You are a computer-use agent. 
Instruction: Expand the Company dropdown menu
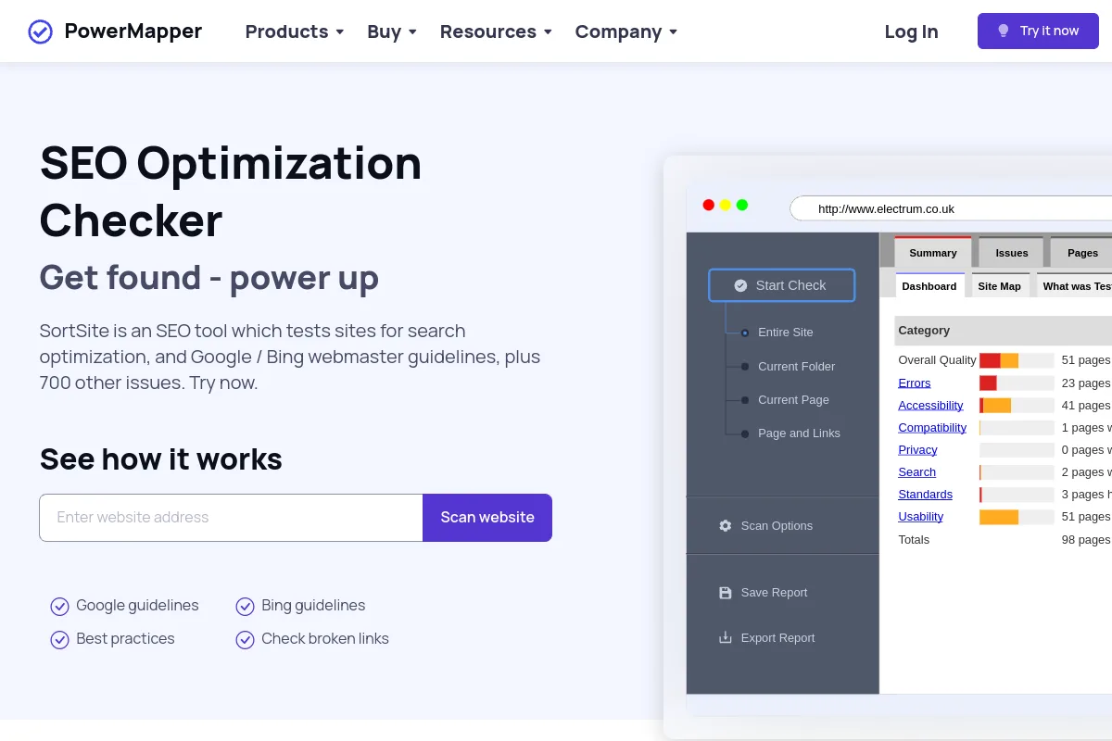coord(626,31)
